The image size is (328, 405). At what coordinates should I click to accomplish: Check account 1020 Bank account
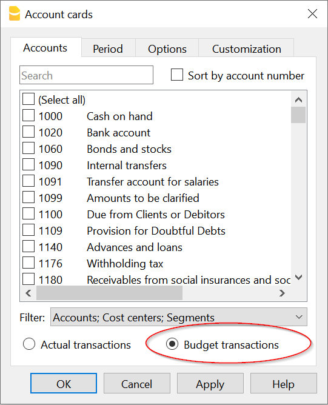click(x=28, y=132)
